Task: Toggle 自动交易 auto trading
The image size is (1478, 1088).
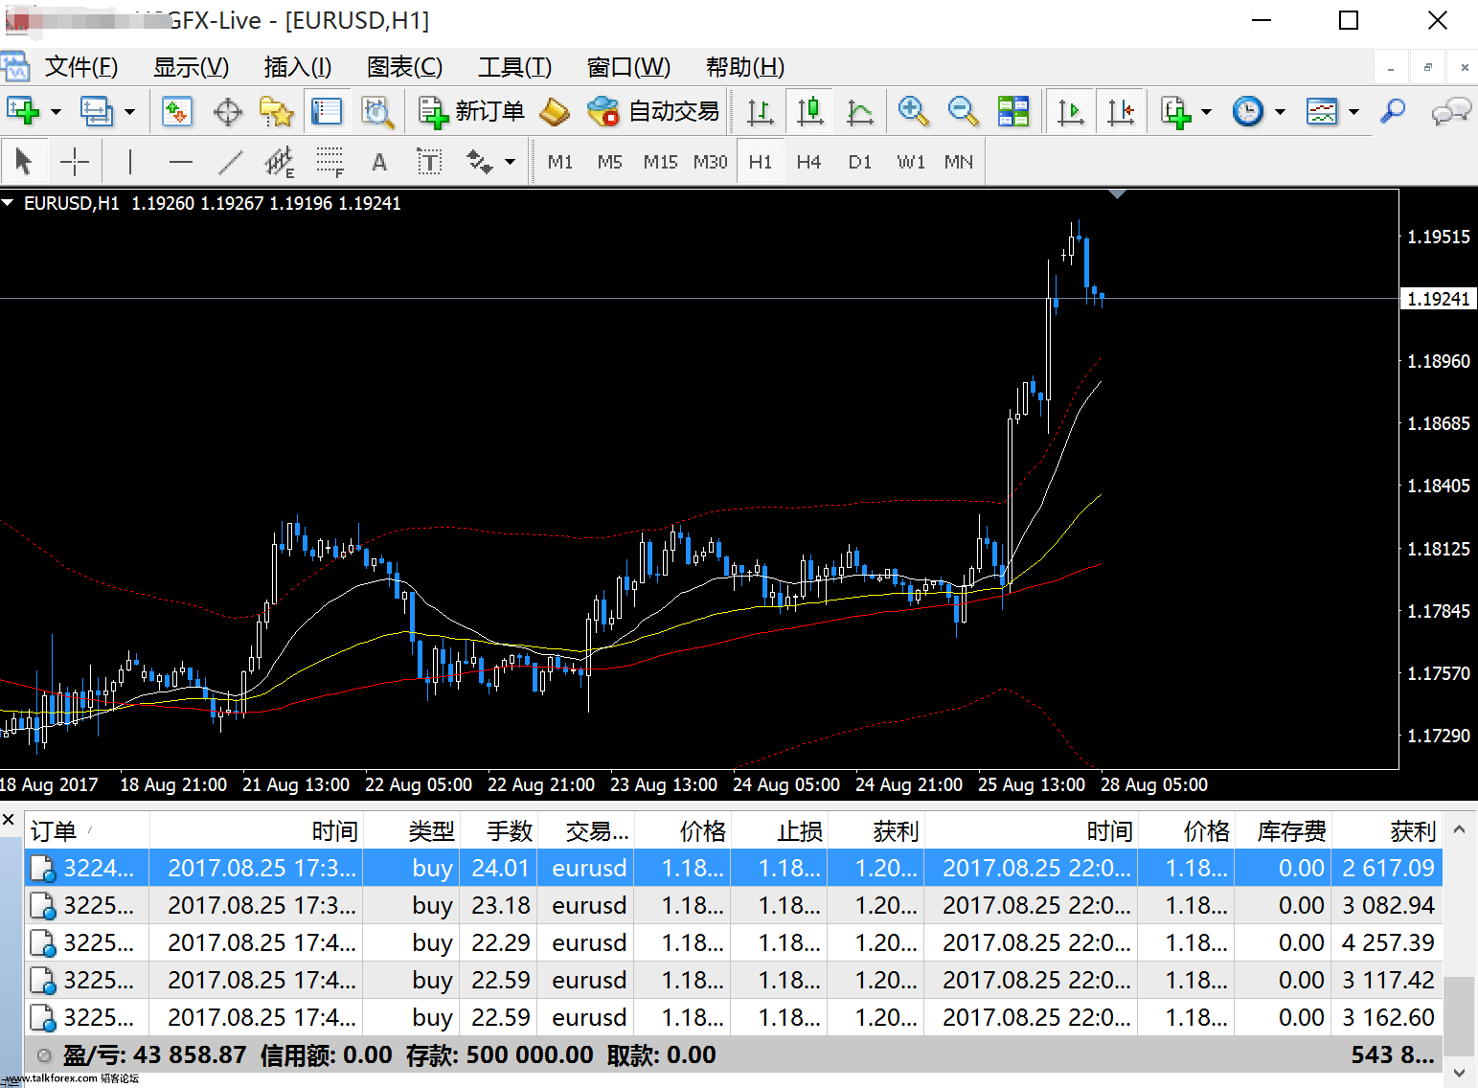Action: click(653, 111)
